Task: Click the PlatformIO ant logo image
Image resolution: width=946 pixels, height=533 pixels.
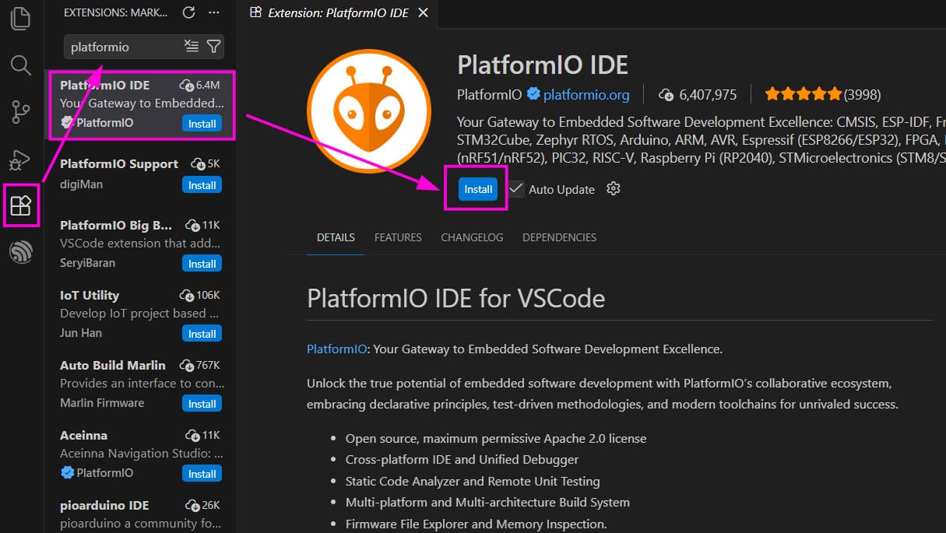Action: [x=369, y=110]
